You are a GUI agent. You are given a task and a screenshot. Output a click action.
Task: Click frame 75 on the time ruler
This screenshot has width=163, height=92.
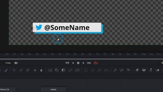(105, 54)
